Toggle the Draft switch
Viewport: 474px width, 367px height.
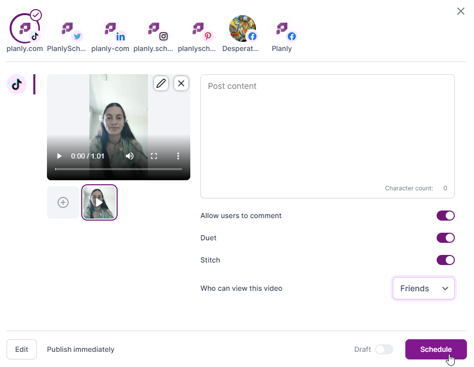(384, 349)
